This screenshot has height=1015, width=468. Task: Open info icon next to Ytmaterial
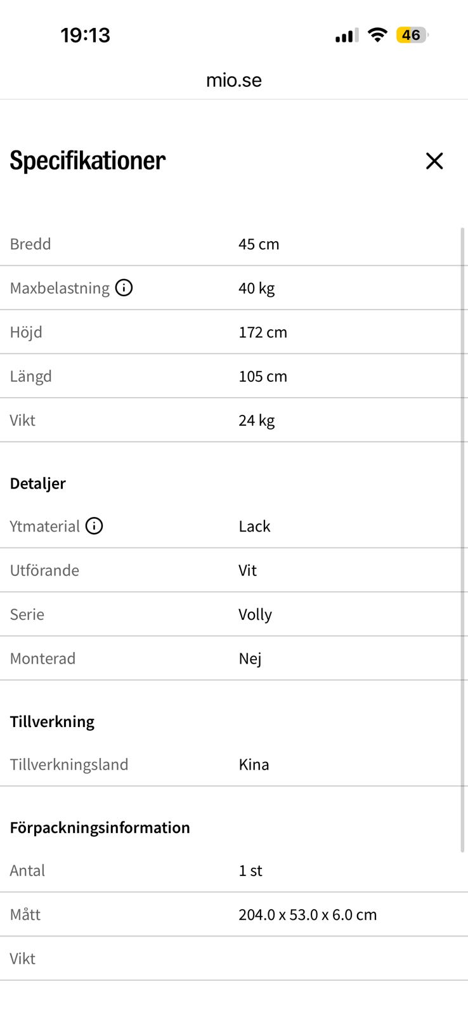[x=94, y=526]
